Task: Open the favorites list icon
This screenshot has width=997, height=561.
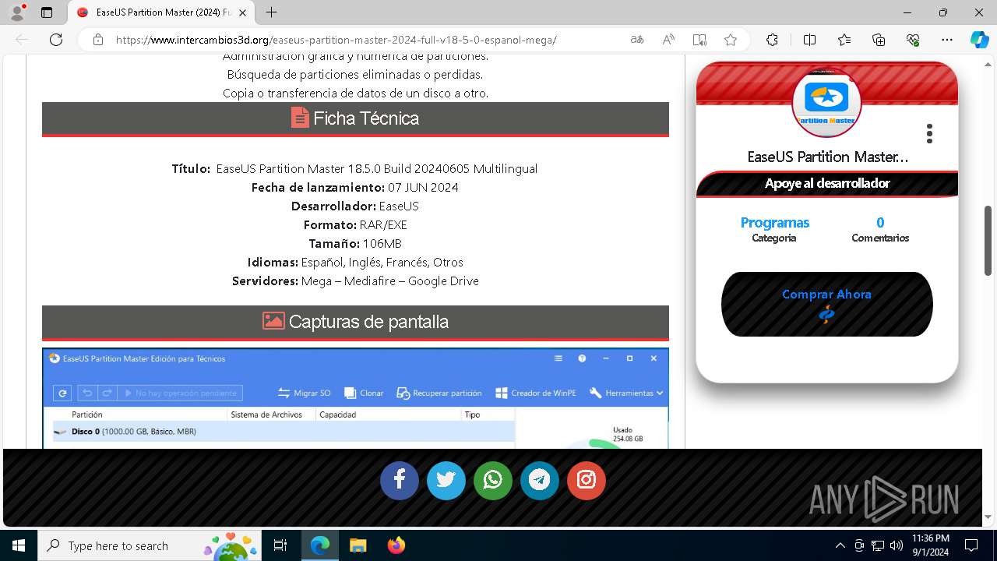Action: pyautogui.click(x=844, y=40)
